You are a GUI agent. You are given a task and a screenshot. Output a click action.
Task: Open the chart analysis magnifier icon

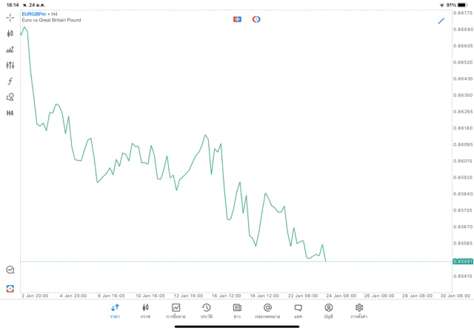[10, 270]
